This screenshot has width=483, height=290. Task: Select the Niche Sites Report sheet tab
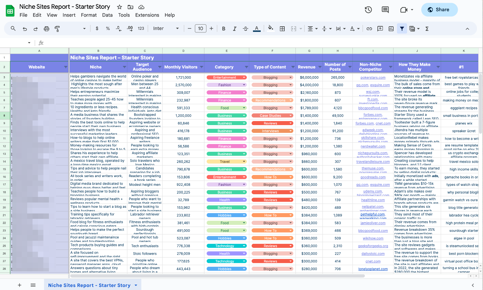point(89,285)
